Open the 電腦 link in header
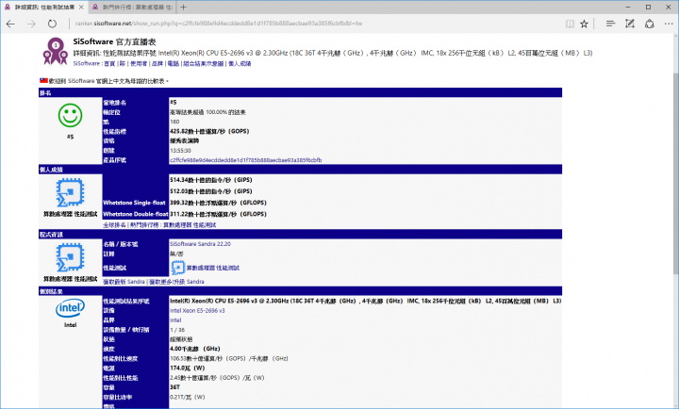 [x=174, y=64]
